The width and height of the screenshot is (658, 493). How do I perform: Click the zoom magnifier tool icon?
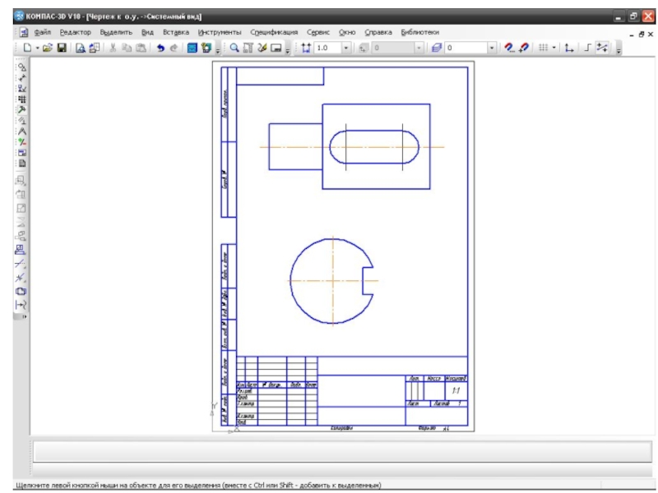pyautogui.click(x=234, y=48)
